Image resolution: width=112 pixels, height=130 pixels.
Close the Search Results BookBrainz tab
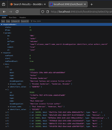45,4
